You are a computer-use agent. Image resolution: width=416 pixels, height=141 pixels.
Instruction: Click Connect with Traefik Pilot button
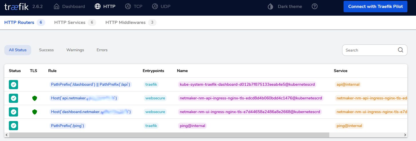tap(375, 6)
